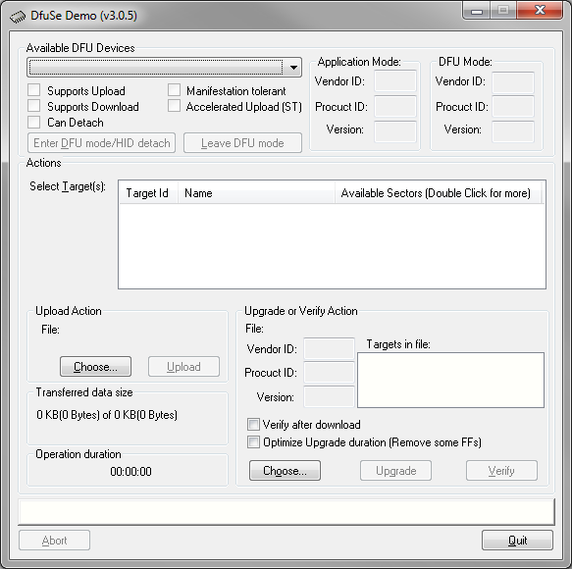Image resolution: width=572 pixels, height=569 pixels.
Task: Click the Quit button
Action: tap(517, 541)
